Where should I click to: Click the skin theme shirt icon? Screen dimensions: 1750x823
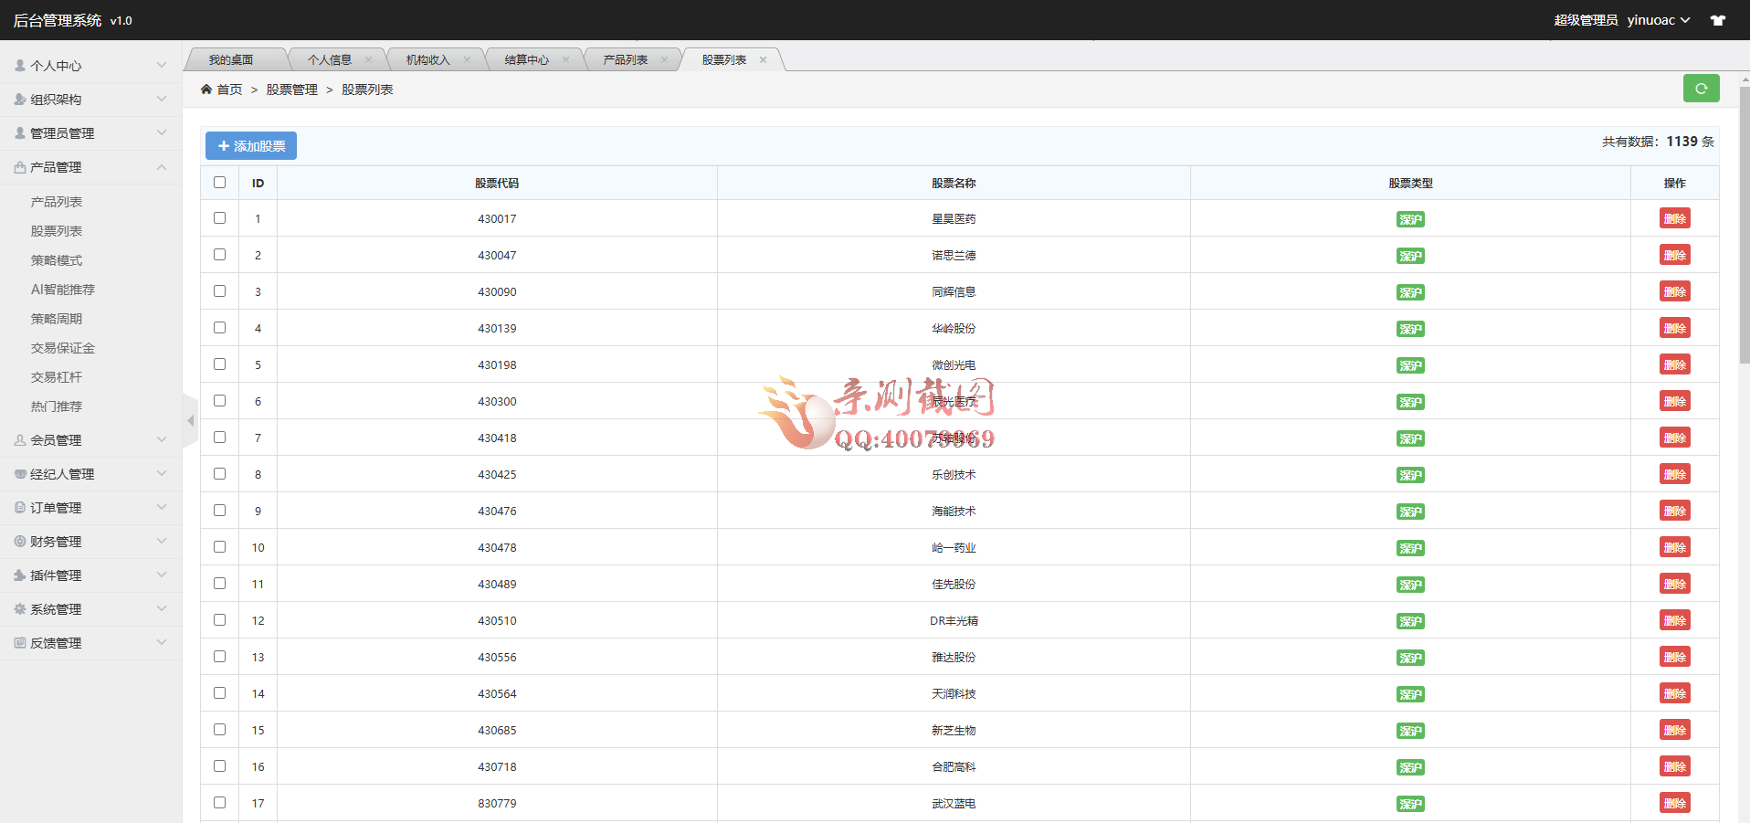click(x=1718, y=20)
